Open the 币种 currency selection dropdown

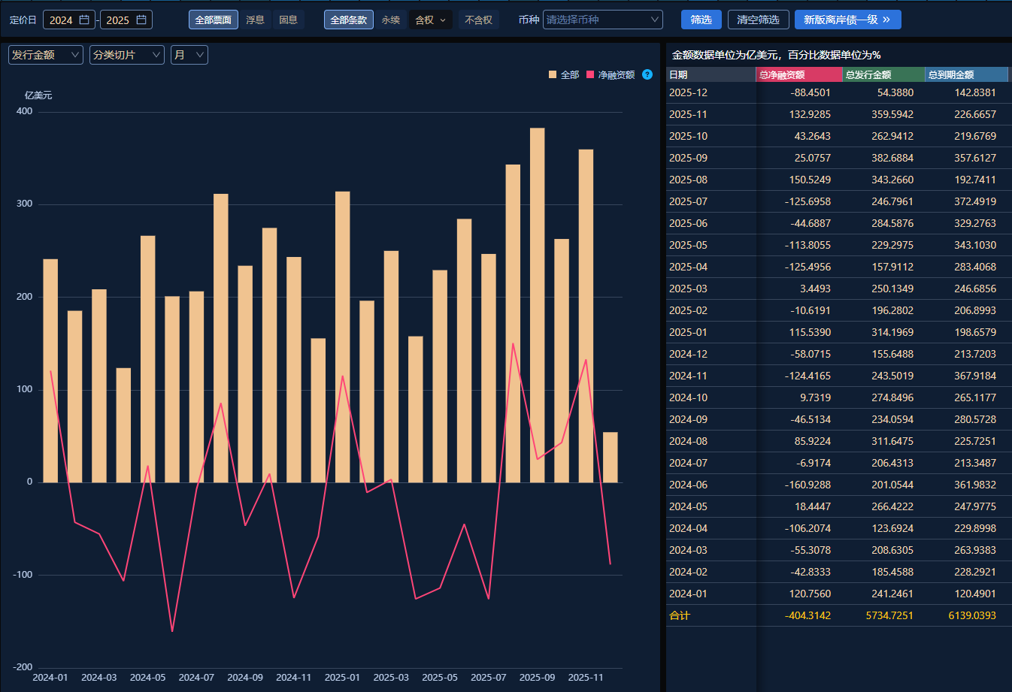pos(602,20)
